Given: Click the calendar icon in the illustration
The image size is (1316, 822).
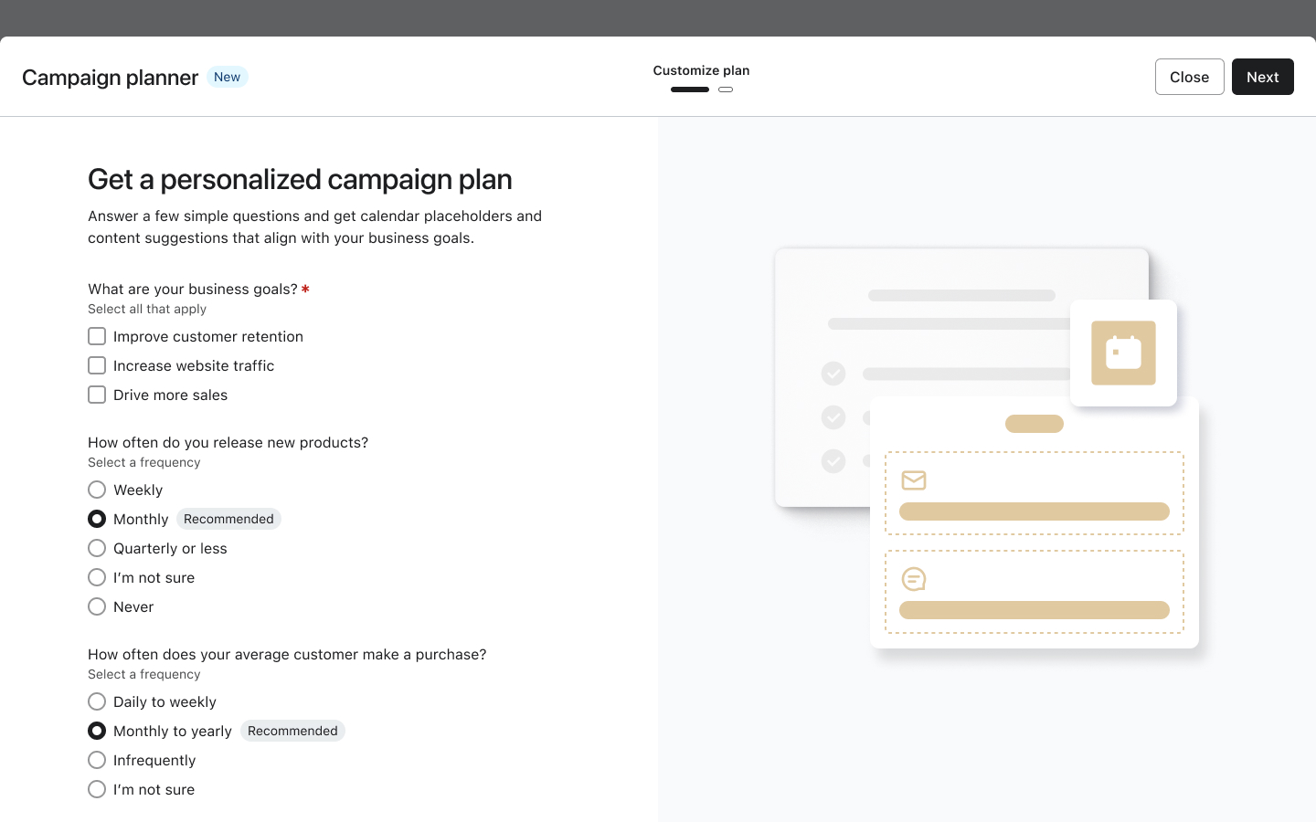Looking at the screenshot, I should click(x=1123, y=353).
